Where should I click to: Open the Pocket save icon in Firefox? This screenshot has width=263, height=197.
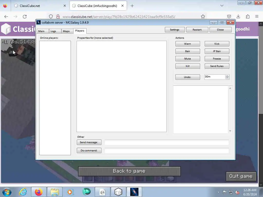229,16
